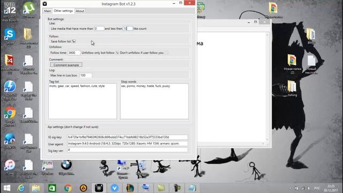Open the yellow sticky notes taskbar icon
Screen dimensions: 343x193
click(x=161, y=188)
